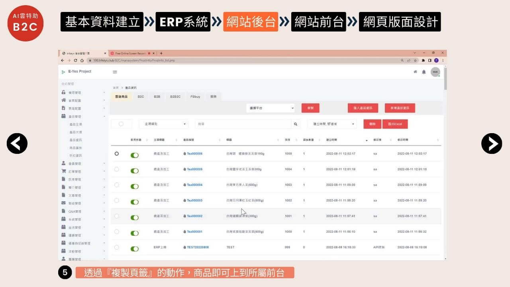Click the lock icon for 權限管理 in the sidebar
Screen dimensions: 510x287
click(63, 92)
